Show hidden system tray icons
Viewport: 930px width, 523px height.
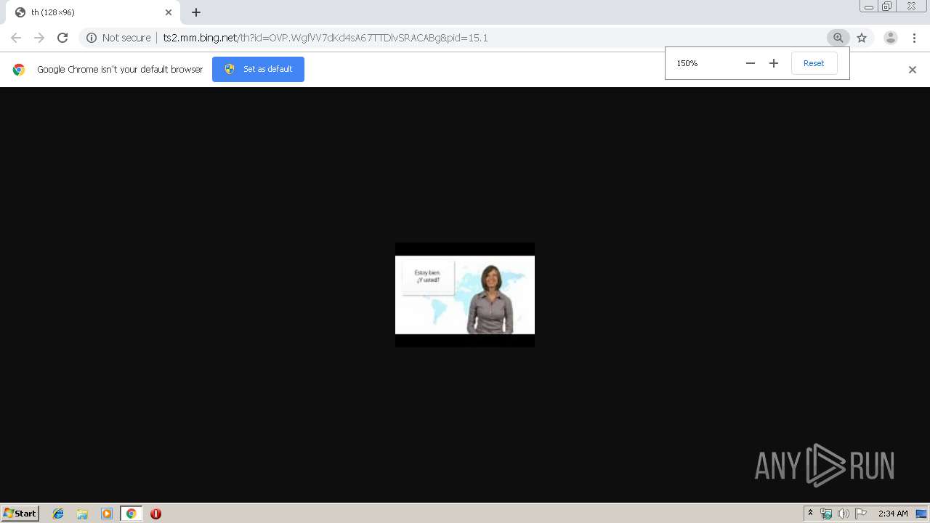[811, 514]
